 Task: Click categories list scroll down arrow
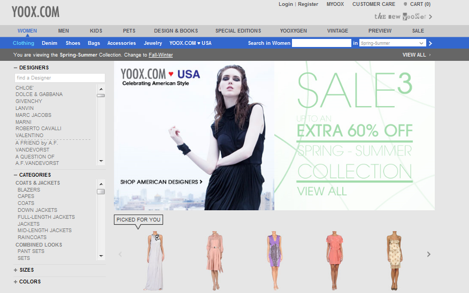[101, 256]
